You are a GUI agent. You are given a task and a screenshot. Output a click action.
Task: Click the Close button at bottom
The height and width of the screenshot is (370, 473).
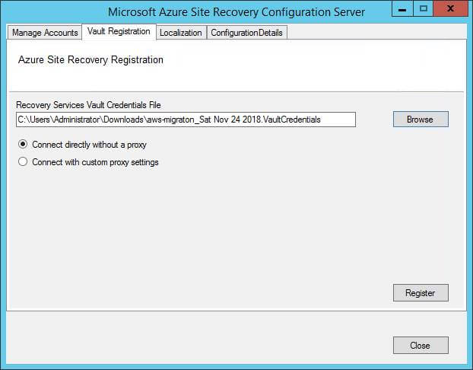[421, 345]
